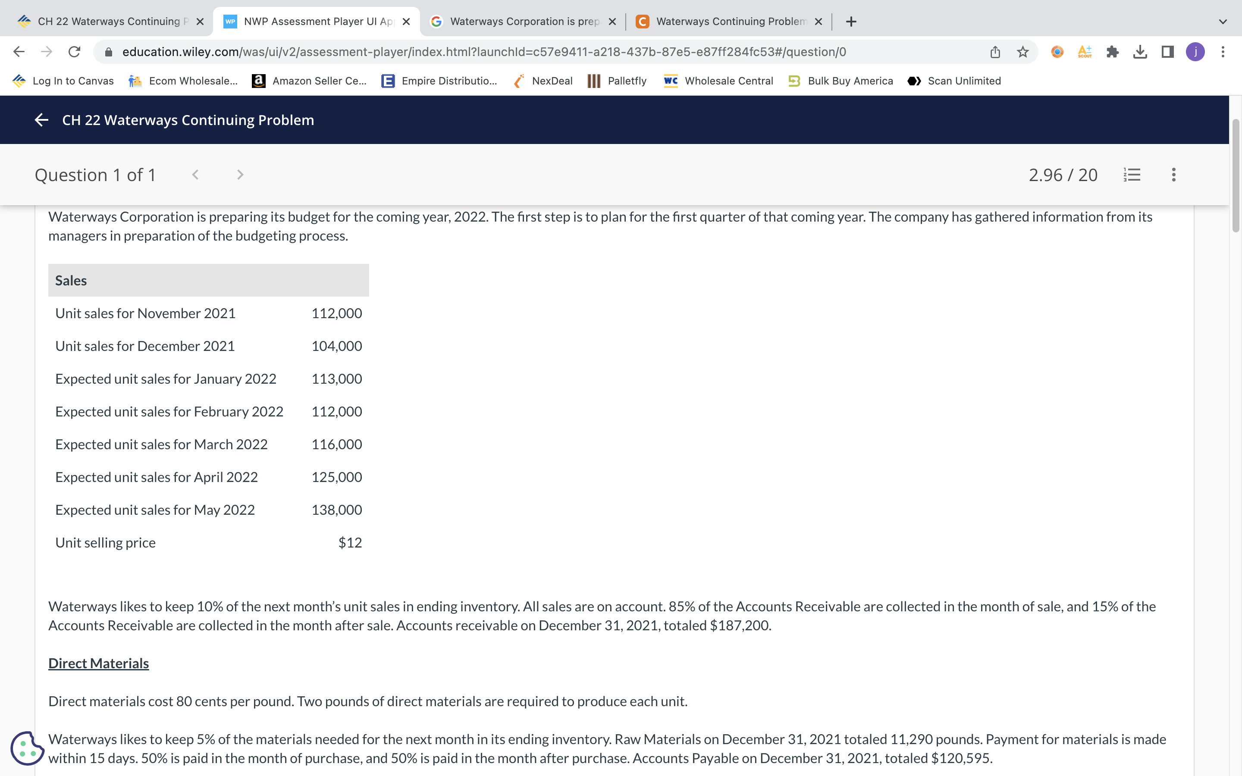This screenshot has width=1242, height=776.
Task: Click the back arrow beside CH 22 title
Action: tap(41, 120)
